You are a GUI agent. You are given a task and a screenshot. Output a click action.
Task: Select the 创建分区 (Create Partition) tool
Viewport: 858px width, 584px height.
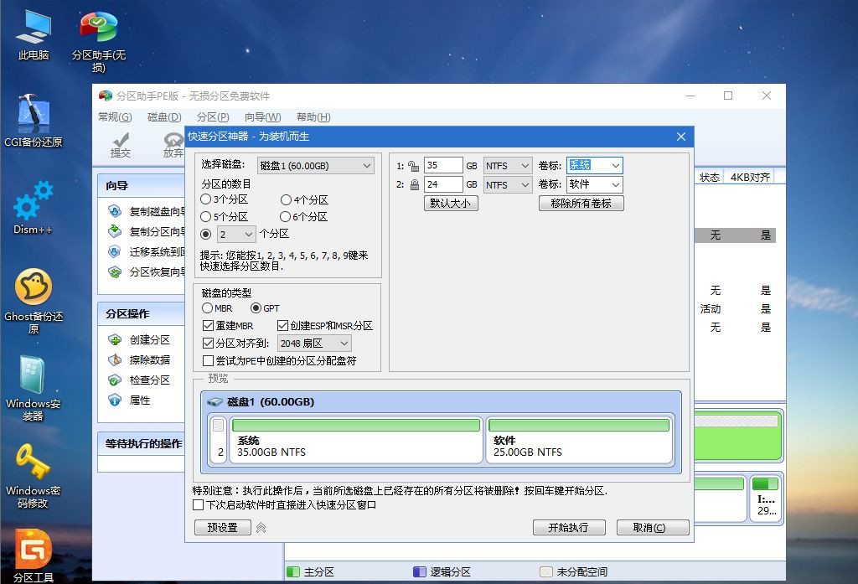point(147,339)
